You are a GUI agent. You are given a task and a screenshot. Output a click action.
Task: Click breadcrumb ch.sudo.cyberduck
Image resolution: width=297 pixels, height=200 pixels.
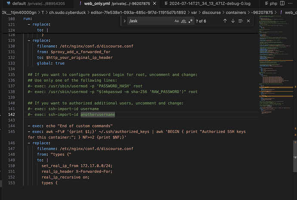pyautogui.click(x=68, y=12)
